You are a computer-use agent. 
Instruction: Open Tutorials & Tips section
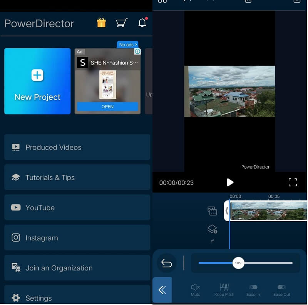pos(77,177)
